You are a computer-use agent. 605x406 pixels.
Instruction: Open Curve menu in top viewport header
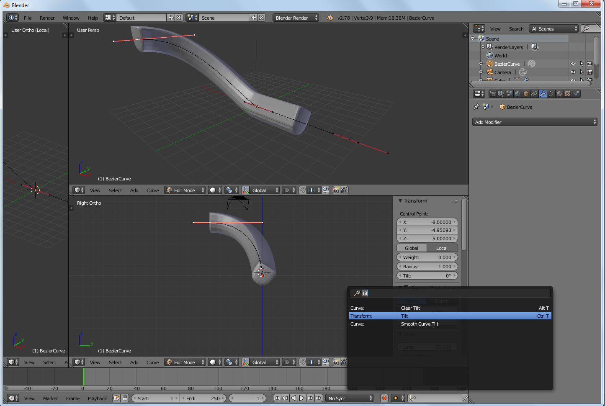point(152,190)
